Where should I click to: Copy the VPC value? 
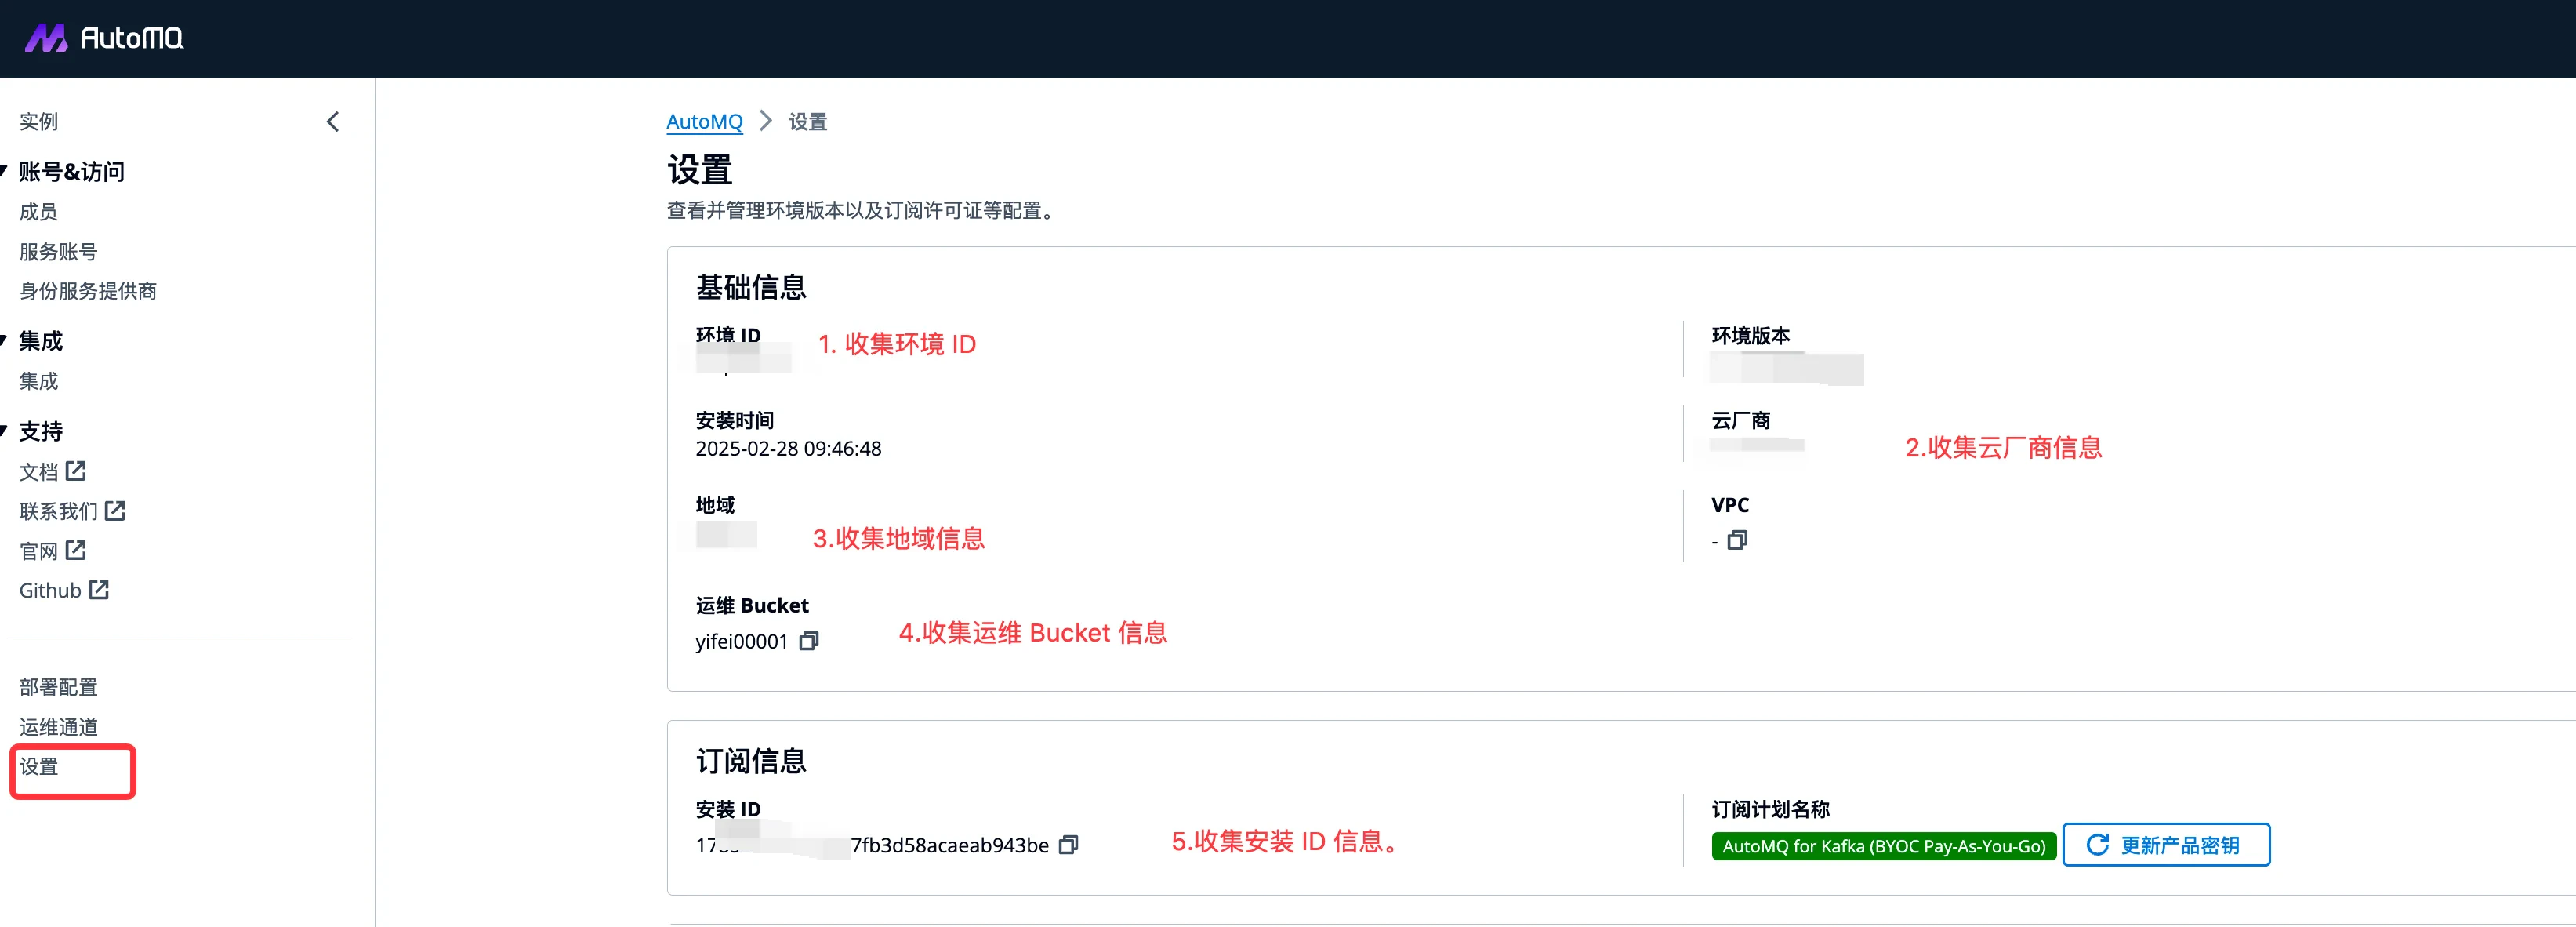(1737, 540)
